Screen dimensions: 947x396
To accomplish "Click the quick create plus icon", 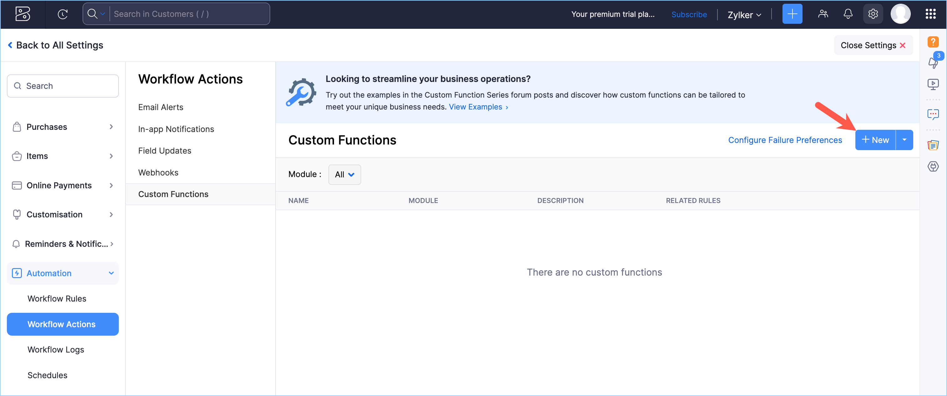I will pyautogui.click(x=792, y=14).
